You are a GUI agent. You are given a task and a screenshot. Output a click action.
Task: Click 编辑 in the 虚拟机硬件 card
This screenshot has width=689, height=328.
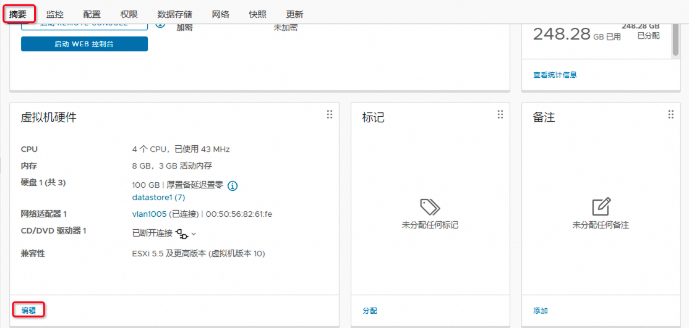[28, 311]
